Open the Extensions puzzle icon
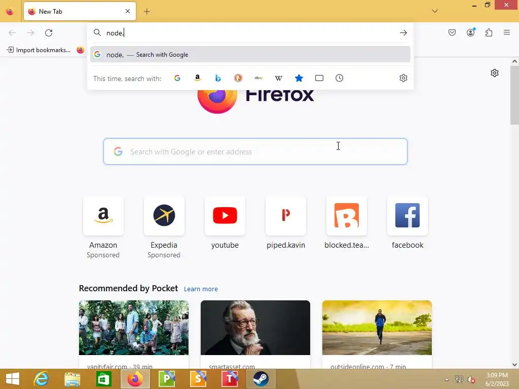Screen dimensions: 519x389 click(x=489, y=32)
